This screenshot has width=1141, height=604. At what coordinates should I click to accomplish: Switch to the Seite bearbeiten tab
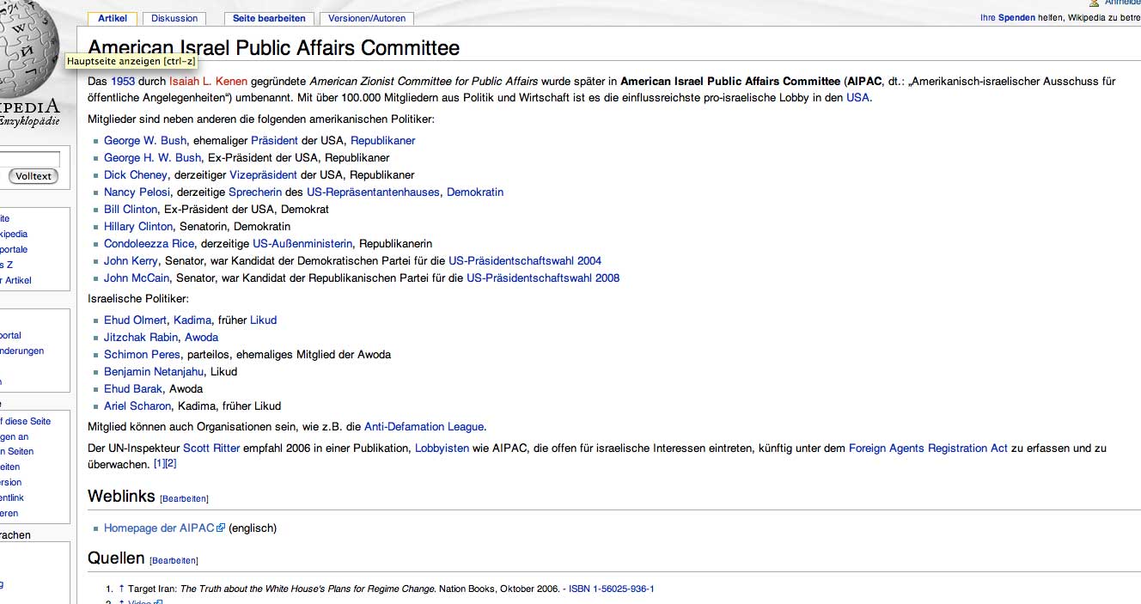269,18
